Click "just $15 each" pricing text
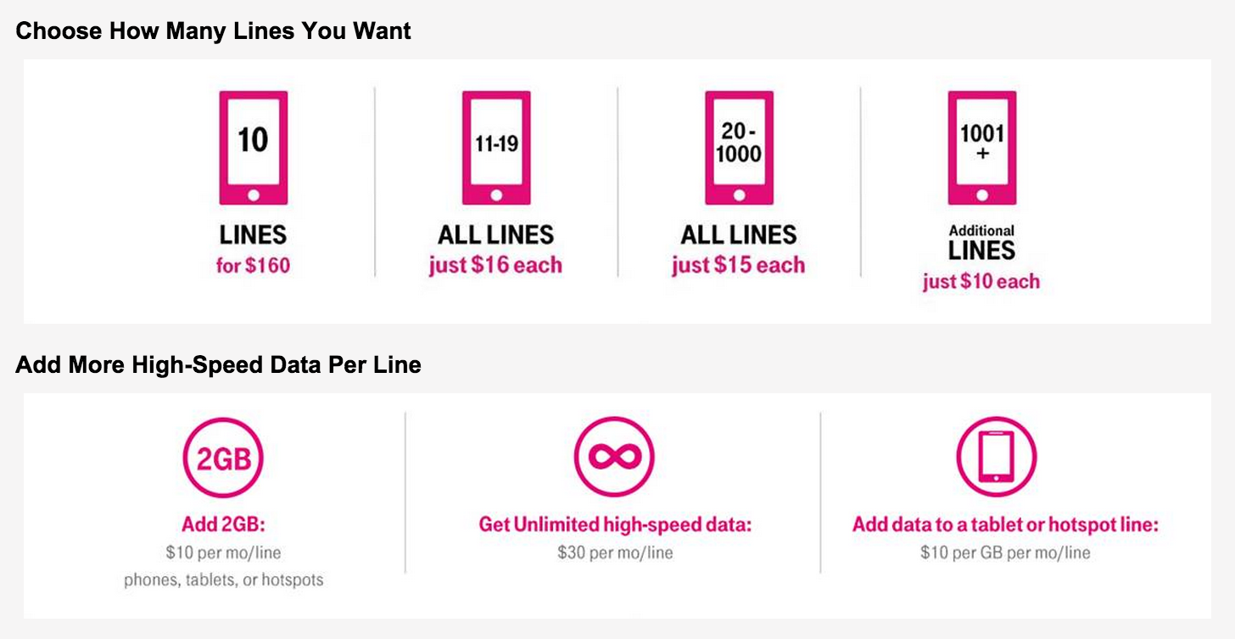The width and height of the screenshot is (1235, 639). pyautogui.click(x=738, y=265)
